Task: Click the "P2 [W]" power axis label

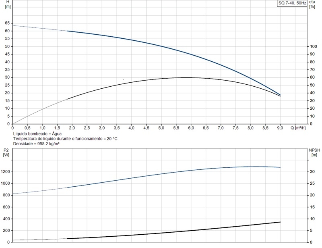Action: pyautogui.click(x=6, y=152)
